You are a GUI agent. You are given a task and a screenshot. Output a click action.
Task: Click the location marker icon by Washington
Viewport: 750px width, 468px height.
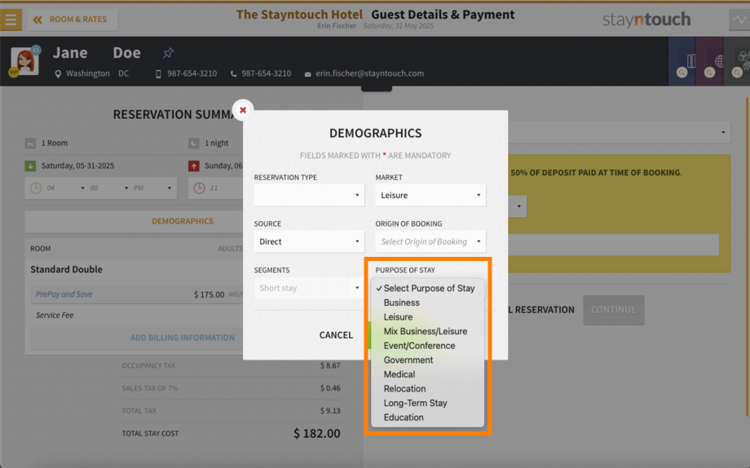(58, 73)
